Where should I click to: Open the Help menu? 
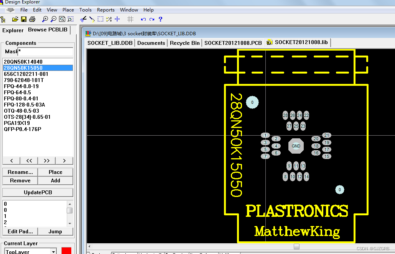click(x=149, y=10)
